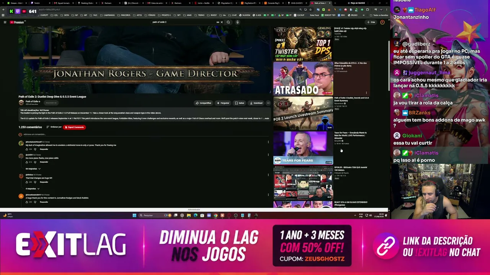Image resolution: width=490 pixels, height=275 pixels.
Task: Open the CHATGPT bookmark folder
Action: click(x=43, y=15)
